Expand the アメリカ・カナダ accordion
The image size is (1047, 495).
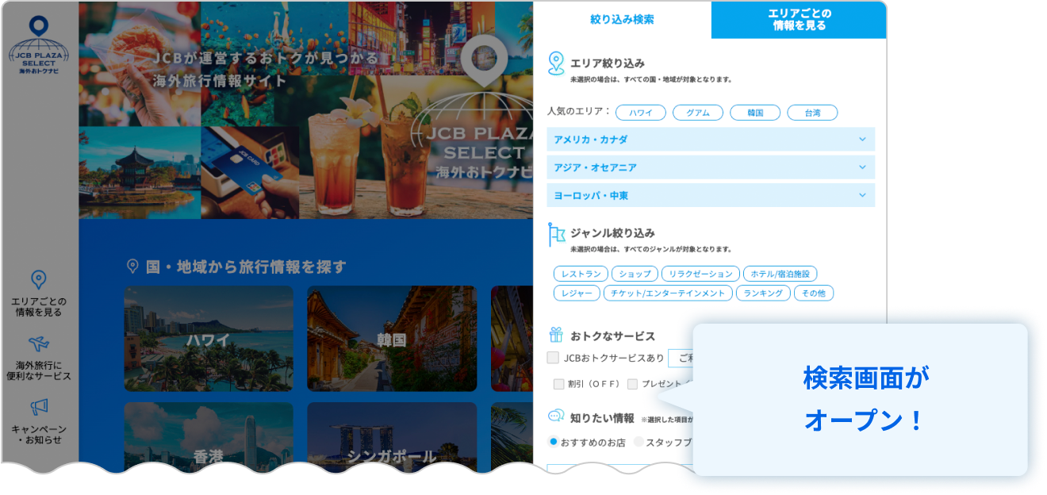(x=711, y=139)
